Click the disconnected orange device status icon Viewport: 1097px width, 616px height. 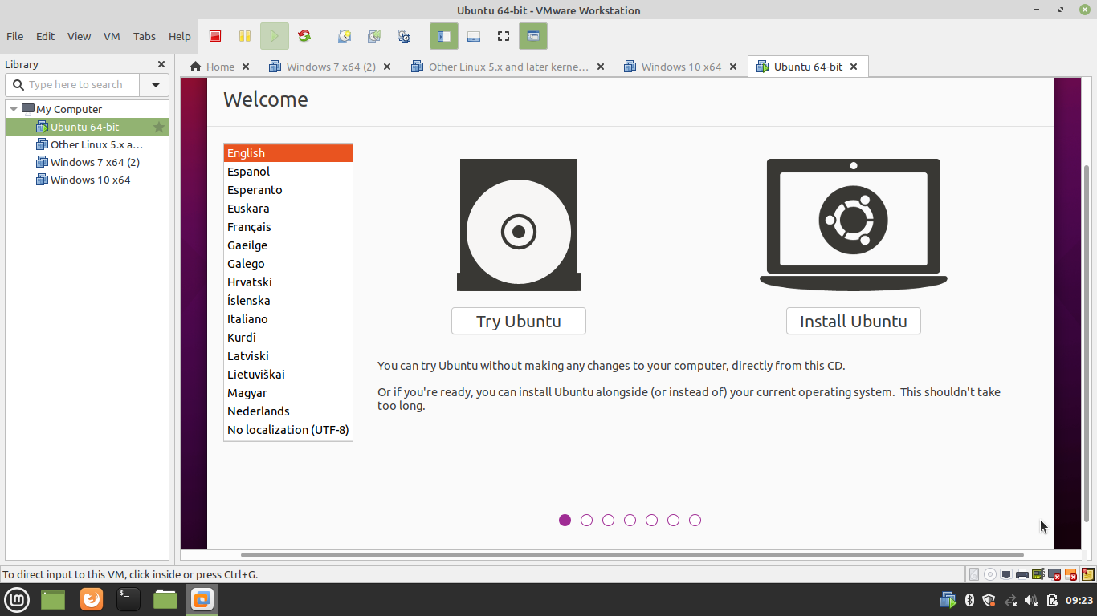pos(1071,574)
